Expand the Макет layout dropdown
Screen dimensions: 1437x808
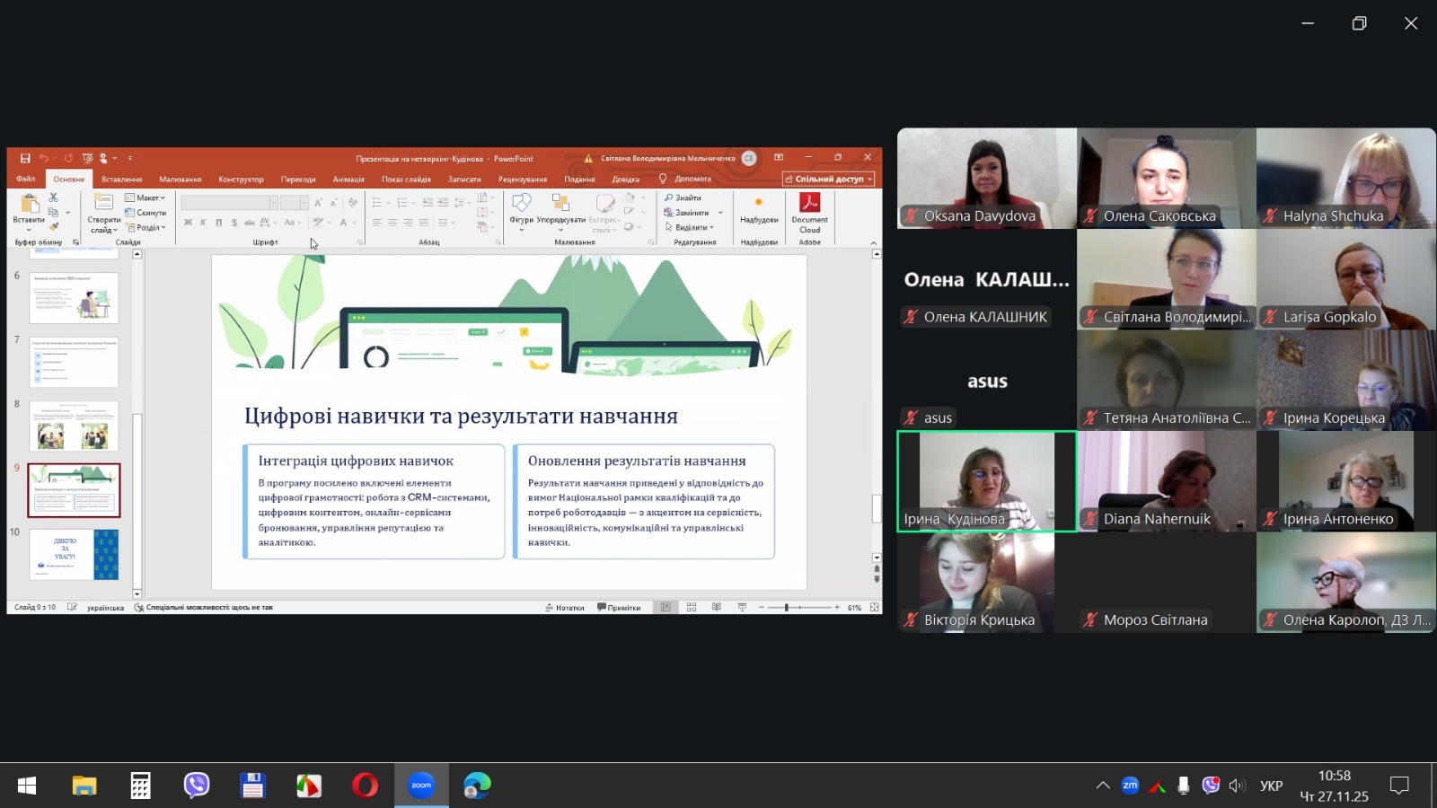[x=145, y=198]
